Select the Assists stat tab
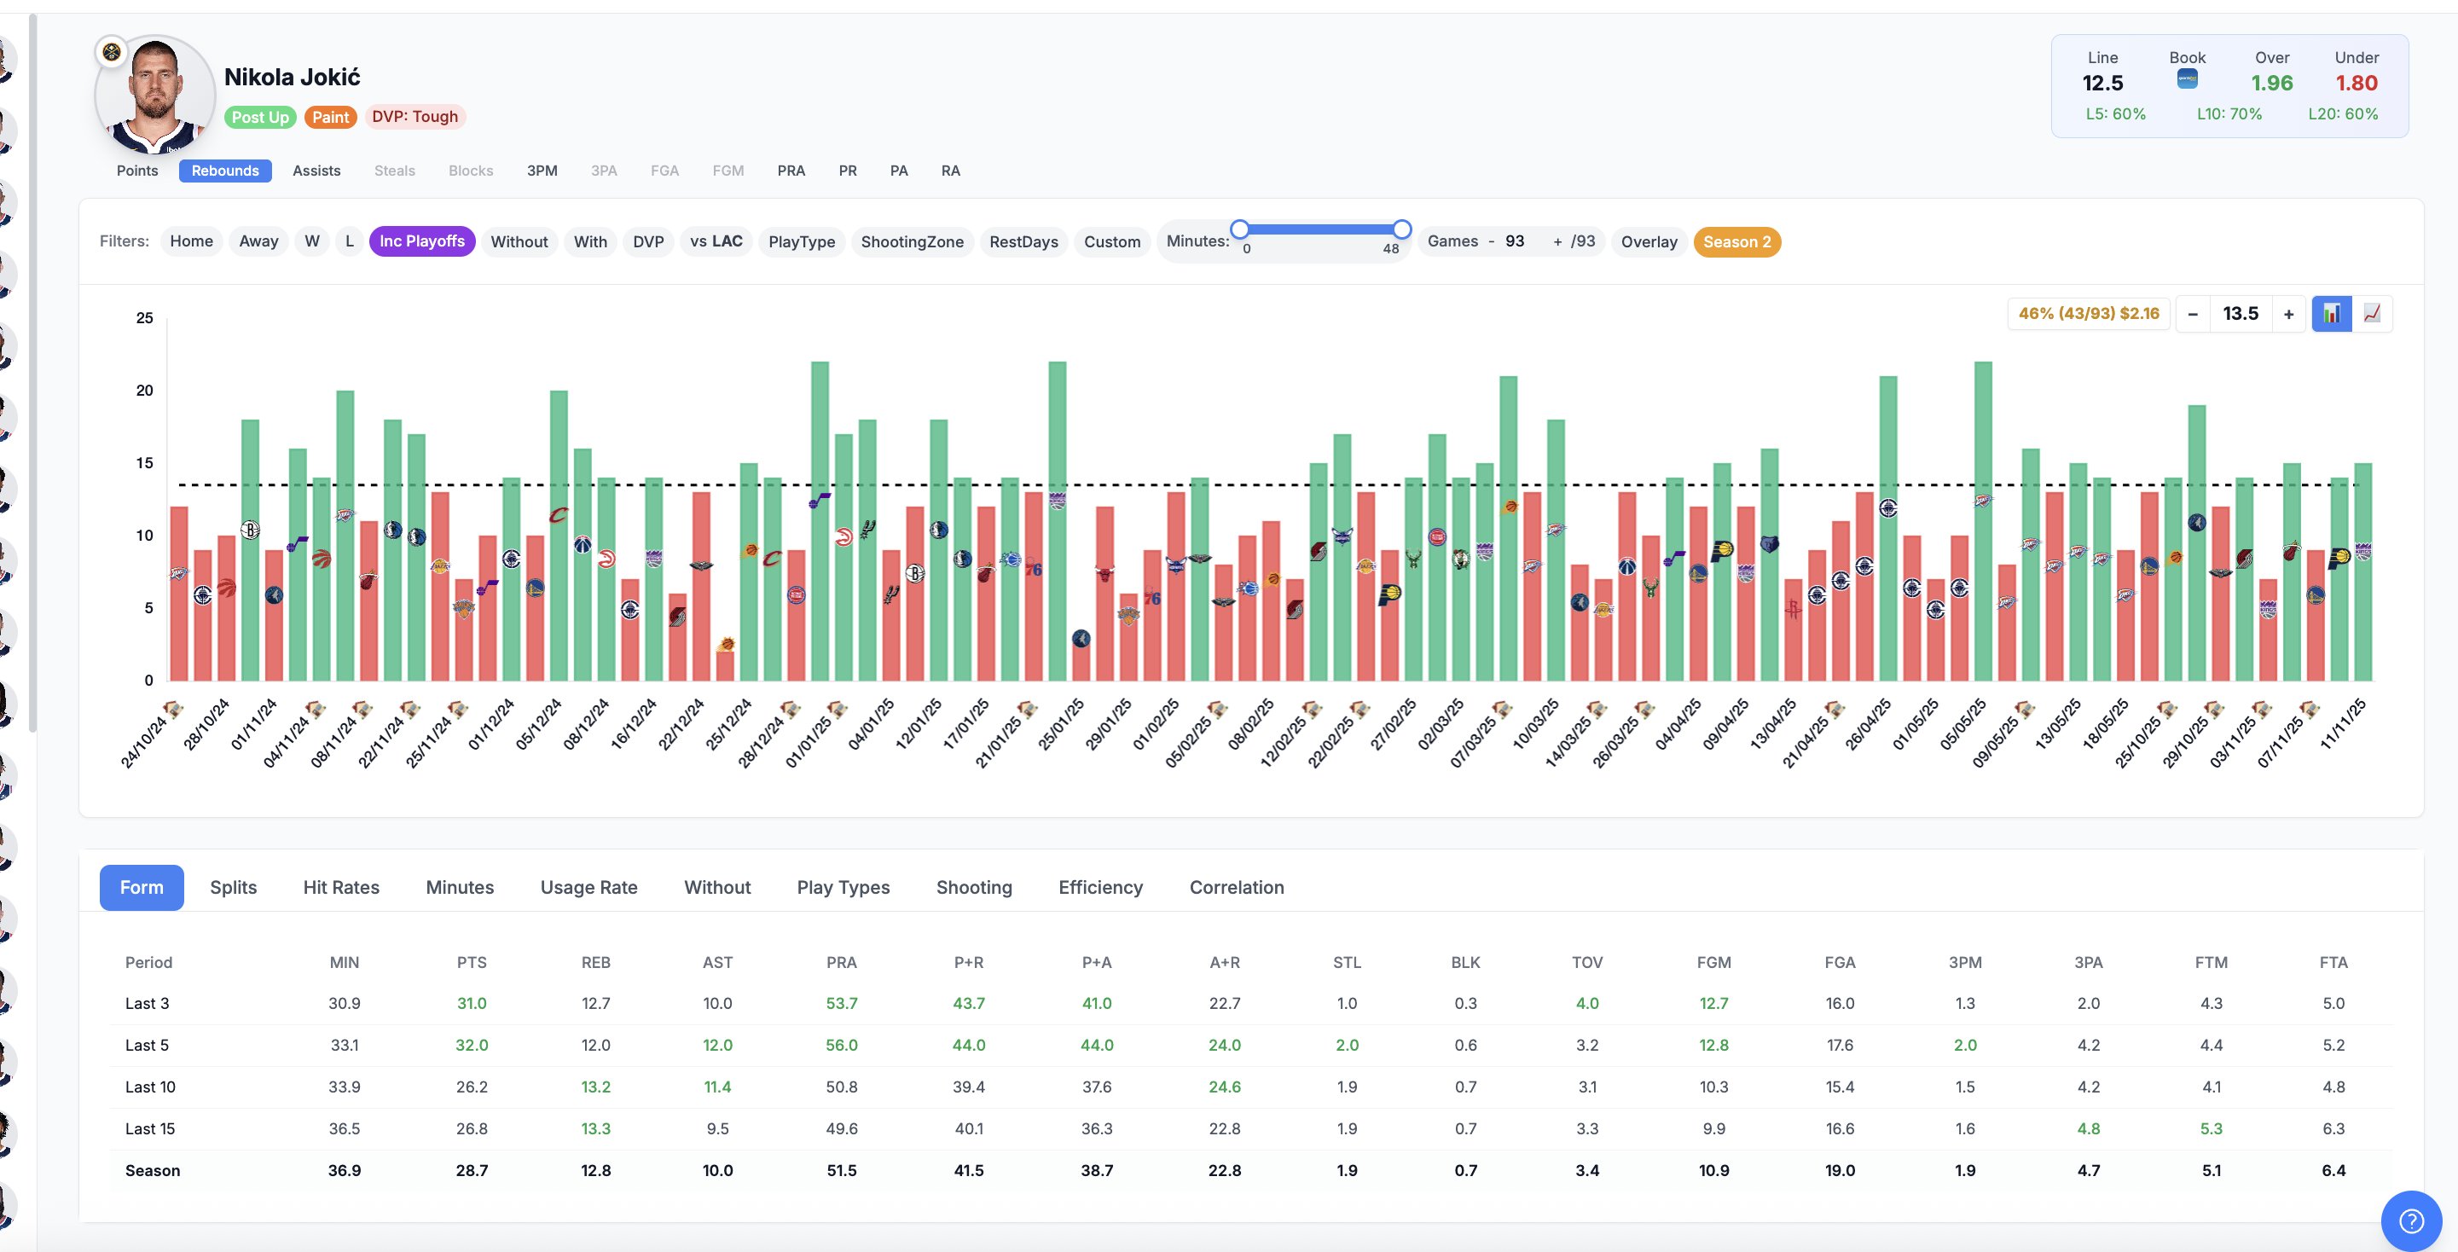 click(x=316, y=171)
